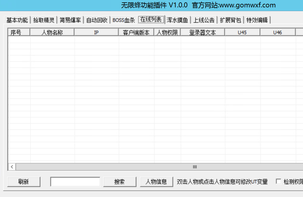
Task: Click the horizontal scrollbar thumb
Action: coord(195,167)
